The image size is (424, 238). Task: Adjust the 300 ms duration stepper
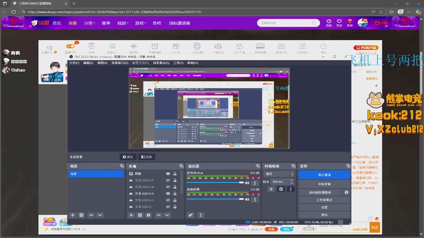pyautogui.click(x=291, y=181)
